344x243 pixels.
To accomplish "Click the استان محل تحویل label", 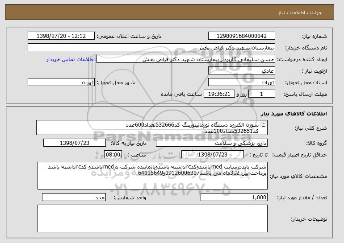I will 306,83.
